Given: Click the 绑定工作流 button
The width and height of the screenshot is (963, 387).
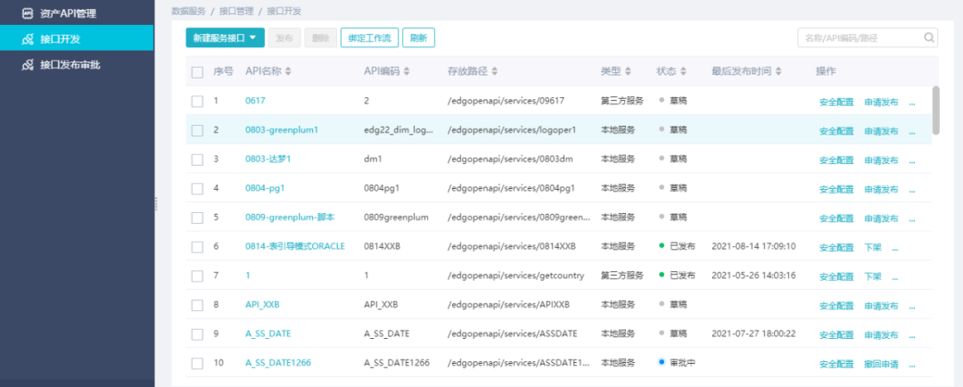Looking at the screenshot, I should click(369, 37).
